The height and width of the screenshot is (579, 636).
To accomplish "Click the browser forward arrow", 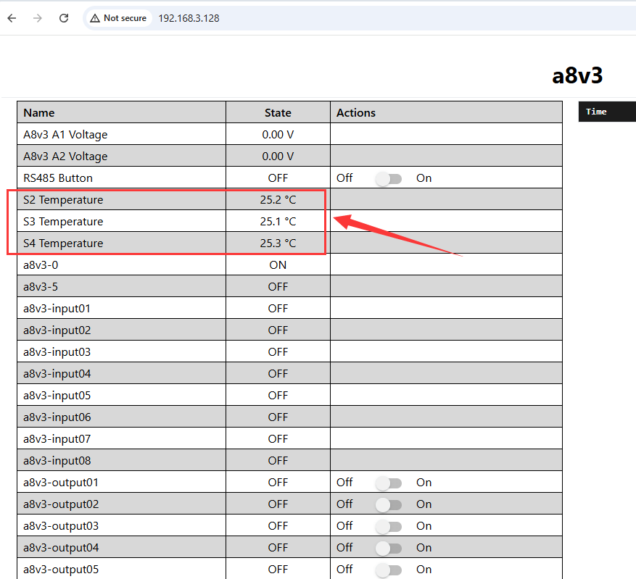I will [x=38, y=18].
